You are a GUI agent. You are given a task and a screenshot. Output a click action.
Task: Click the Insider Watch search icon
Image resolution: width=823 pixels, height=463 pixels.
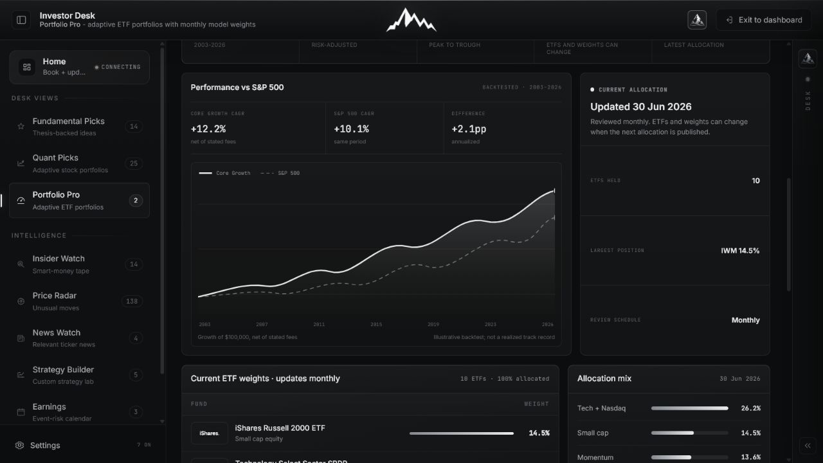[x=21, y=264]
